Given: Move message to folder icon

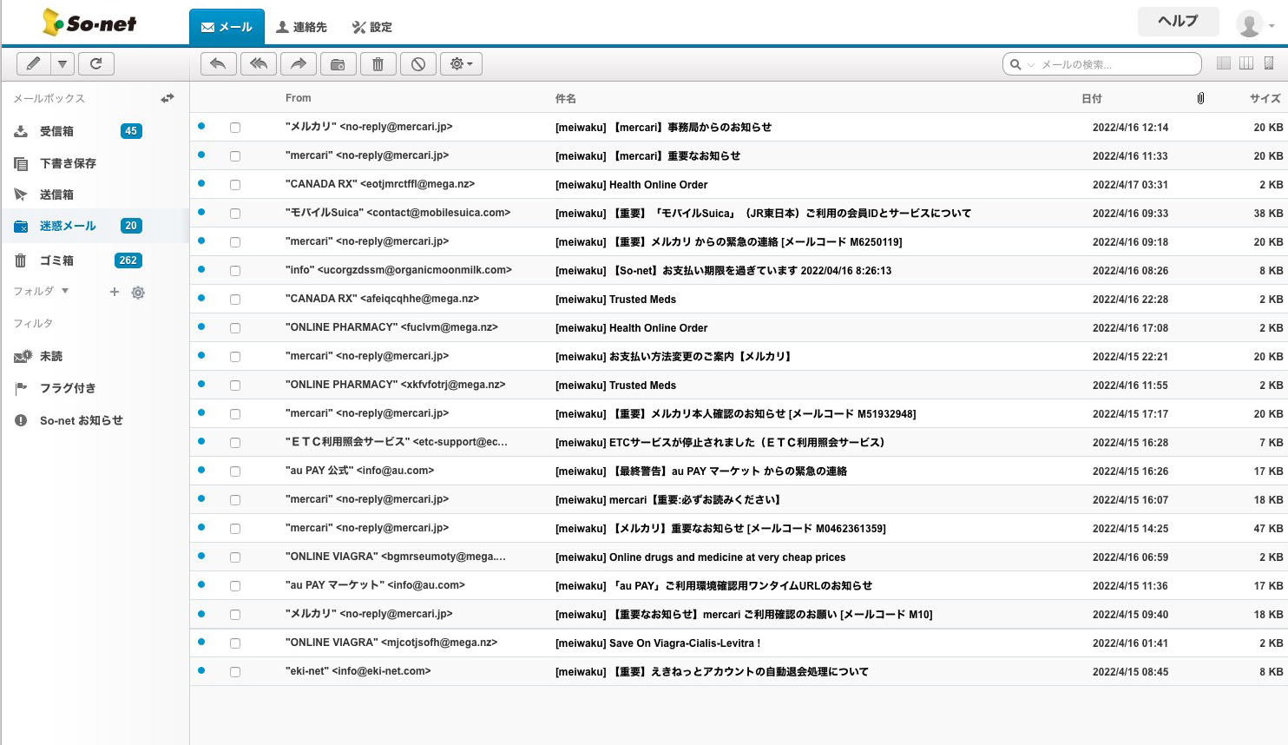Looking at the screenshot, I should click(x=338, y=63).
